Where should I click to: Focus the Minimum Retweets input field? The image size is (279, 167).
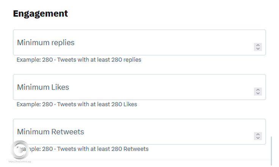[x=133, y=132]
